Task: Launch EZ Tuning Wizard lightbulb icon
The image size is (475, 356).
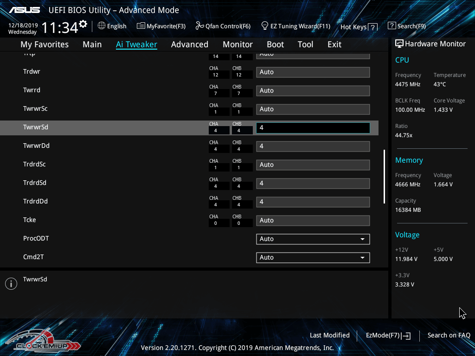Action: tap(265, 25)
